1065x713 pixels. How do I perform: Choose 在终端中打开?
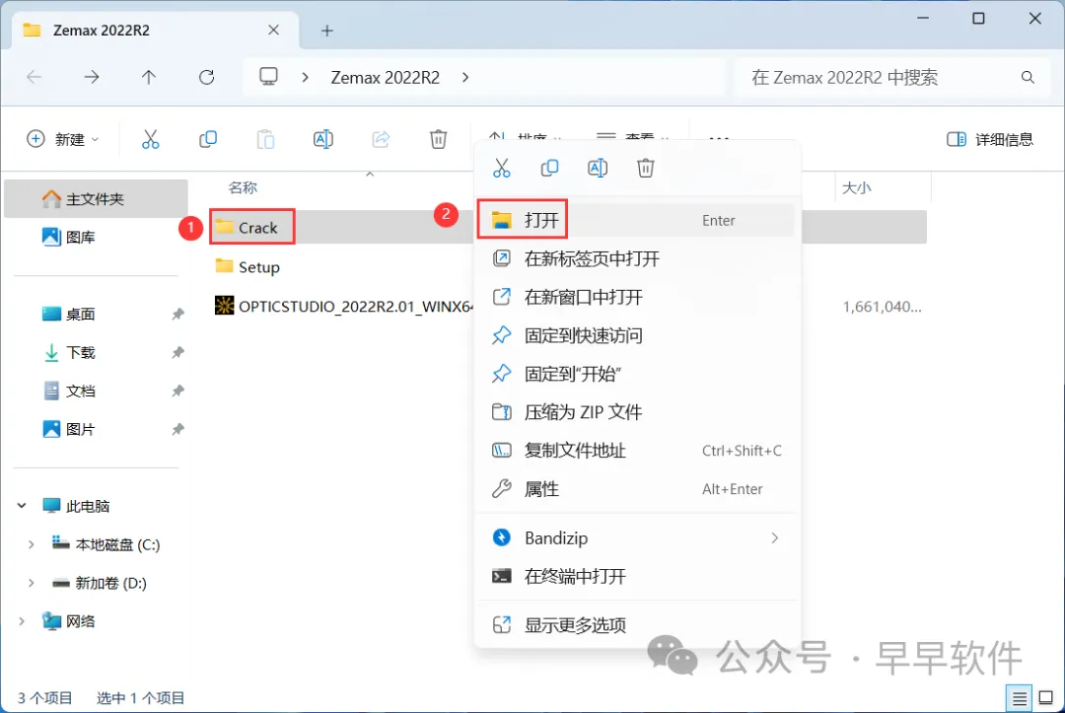pyautogui.click(x=636, y=577)
